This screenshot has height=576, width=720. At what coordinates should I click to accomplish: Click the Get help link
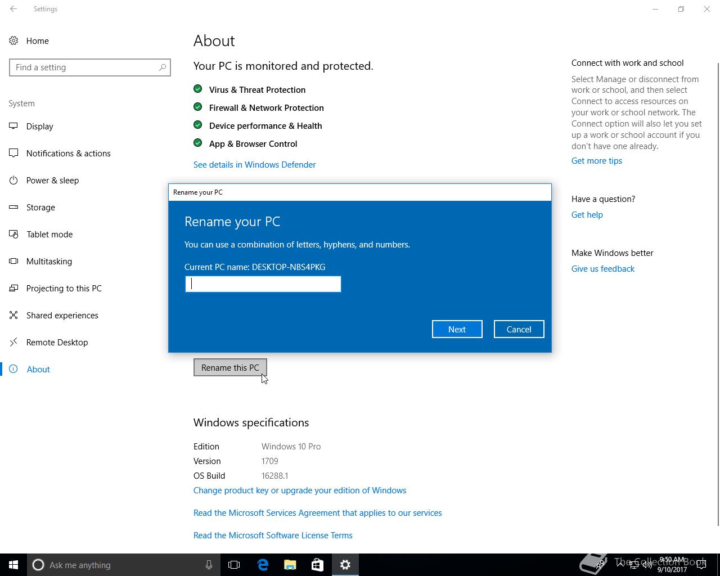587,215
